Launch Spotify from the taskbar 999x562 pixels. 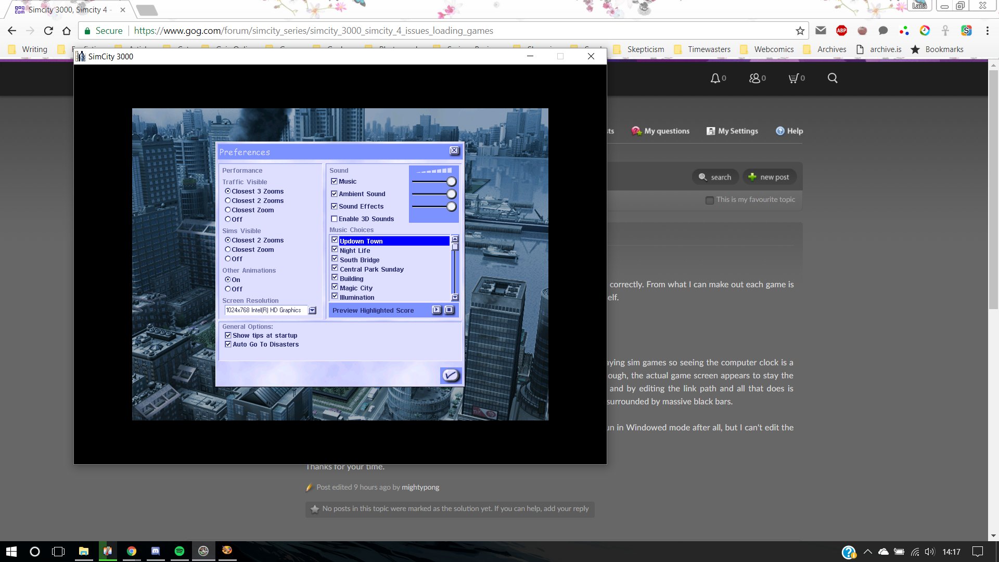tap(180, 552)
